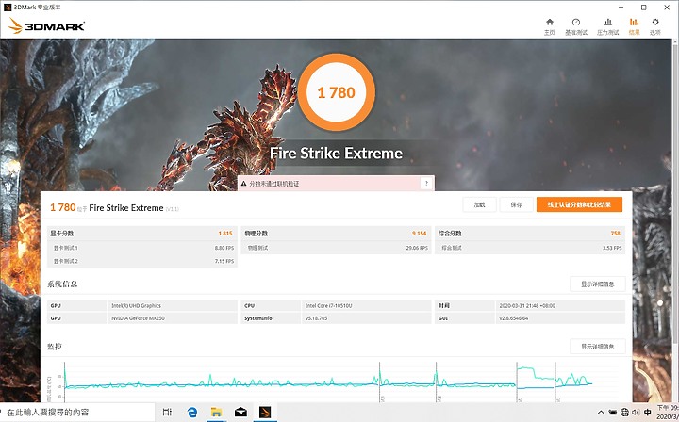Show detailed info for 监控 section
Image resolution: width=679 pixels, height=422 pixels.
(x=598, y=347)
